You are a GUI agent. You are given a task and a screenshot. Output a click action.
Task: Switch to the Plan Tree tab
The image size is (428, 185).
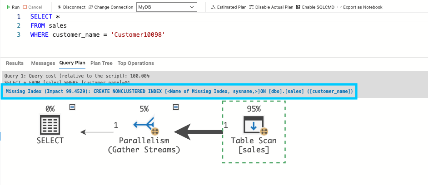click(101, 63)
